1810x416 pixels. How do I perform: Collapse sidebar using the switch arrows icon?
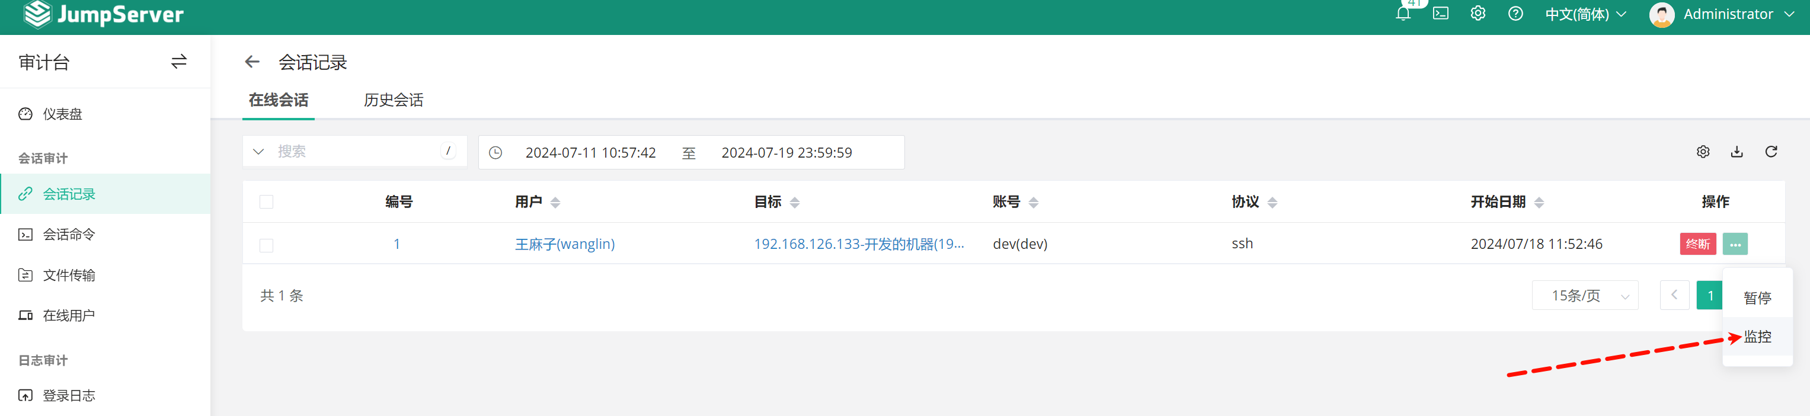point(178,62)
